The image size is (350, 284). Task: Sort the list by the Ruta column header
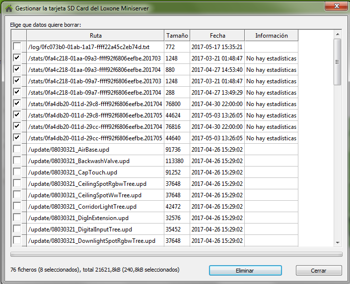click(95, 36)
